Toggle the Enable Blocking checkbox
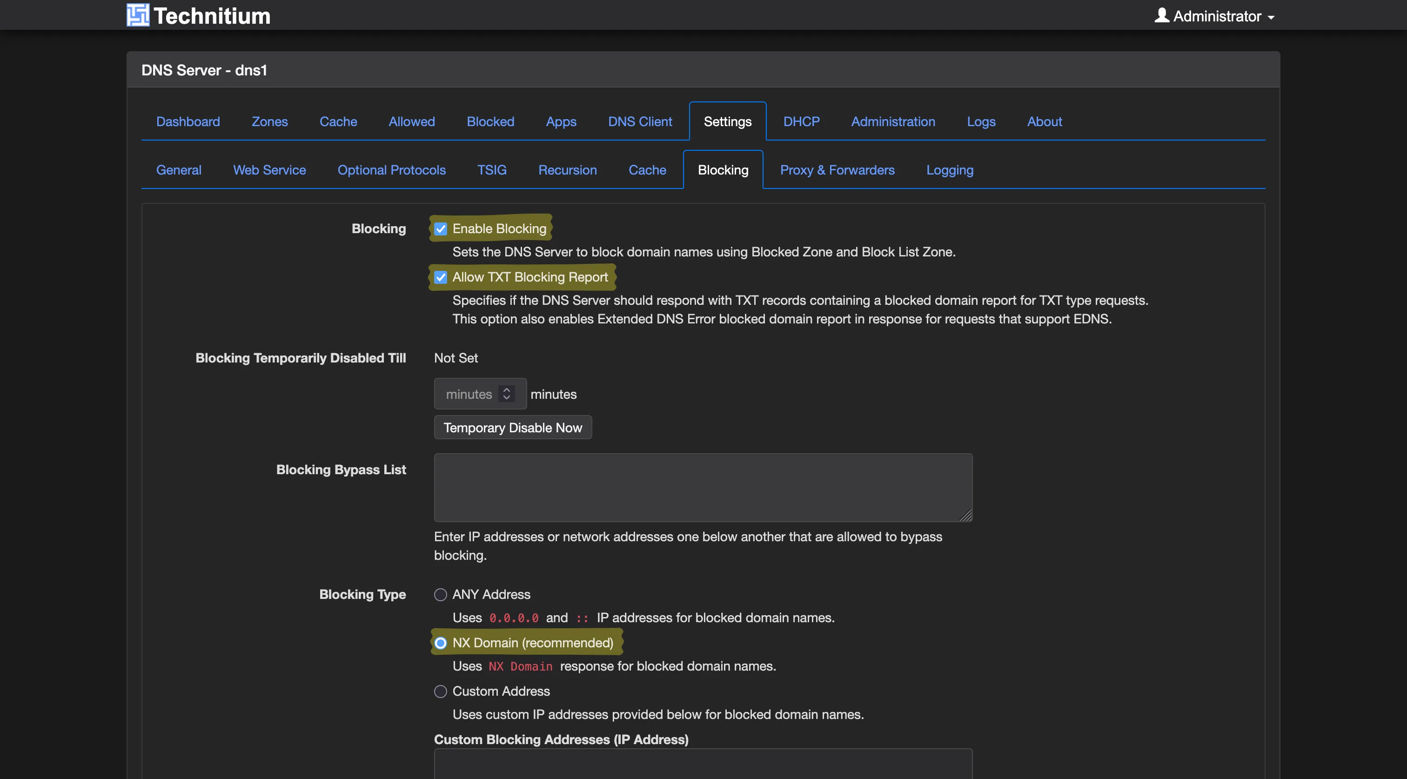The height and width of the screenshot is (779, 1407). 440,229
